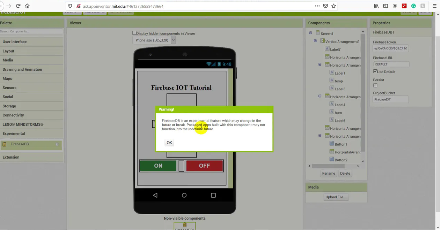Collapse the VerticalArrangement1 tree node
Screen dimensions: 441x230
click(315, 41)
